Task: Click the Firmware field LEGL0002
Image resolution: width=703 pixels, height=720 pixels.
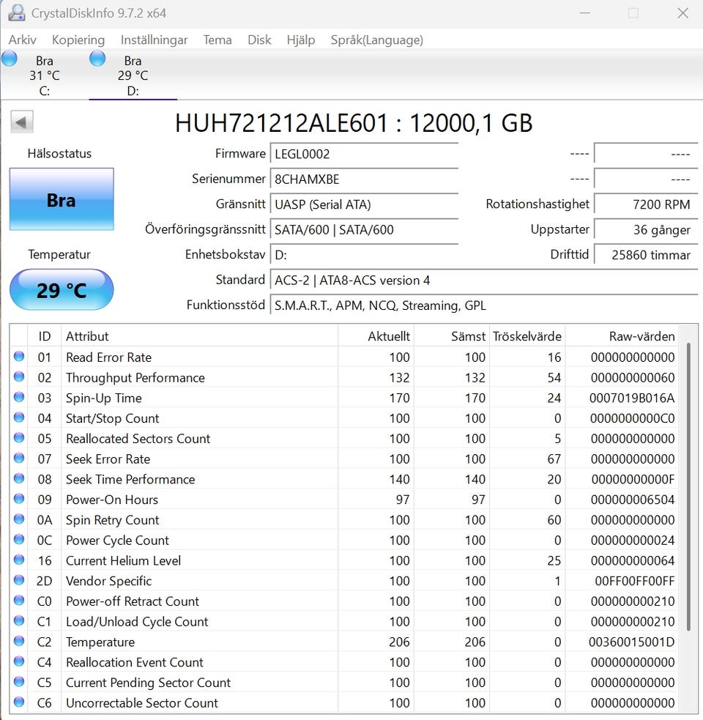Action: click(363, 154)
